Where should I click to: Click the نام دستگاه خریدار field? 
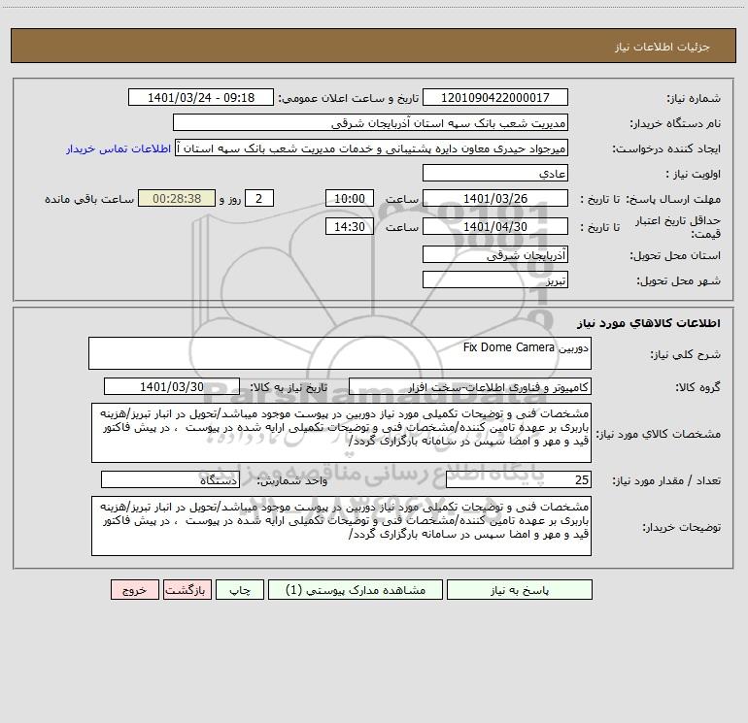click(370, 122)
